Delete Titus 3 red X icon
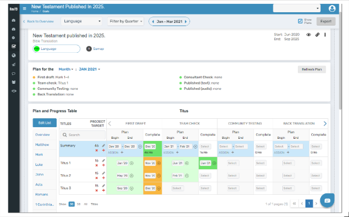Viewport: 349px width, 217px height. tap(97, 190)
